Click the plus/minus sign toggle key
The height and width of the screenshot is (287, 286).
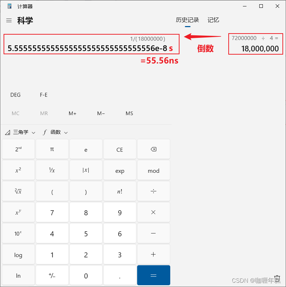52,275
